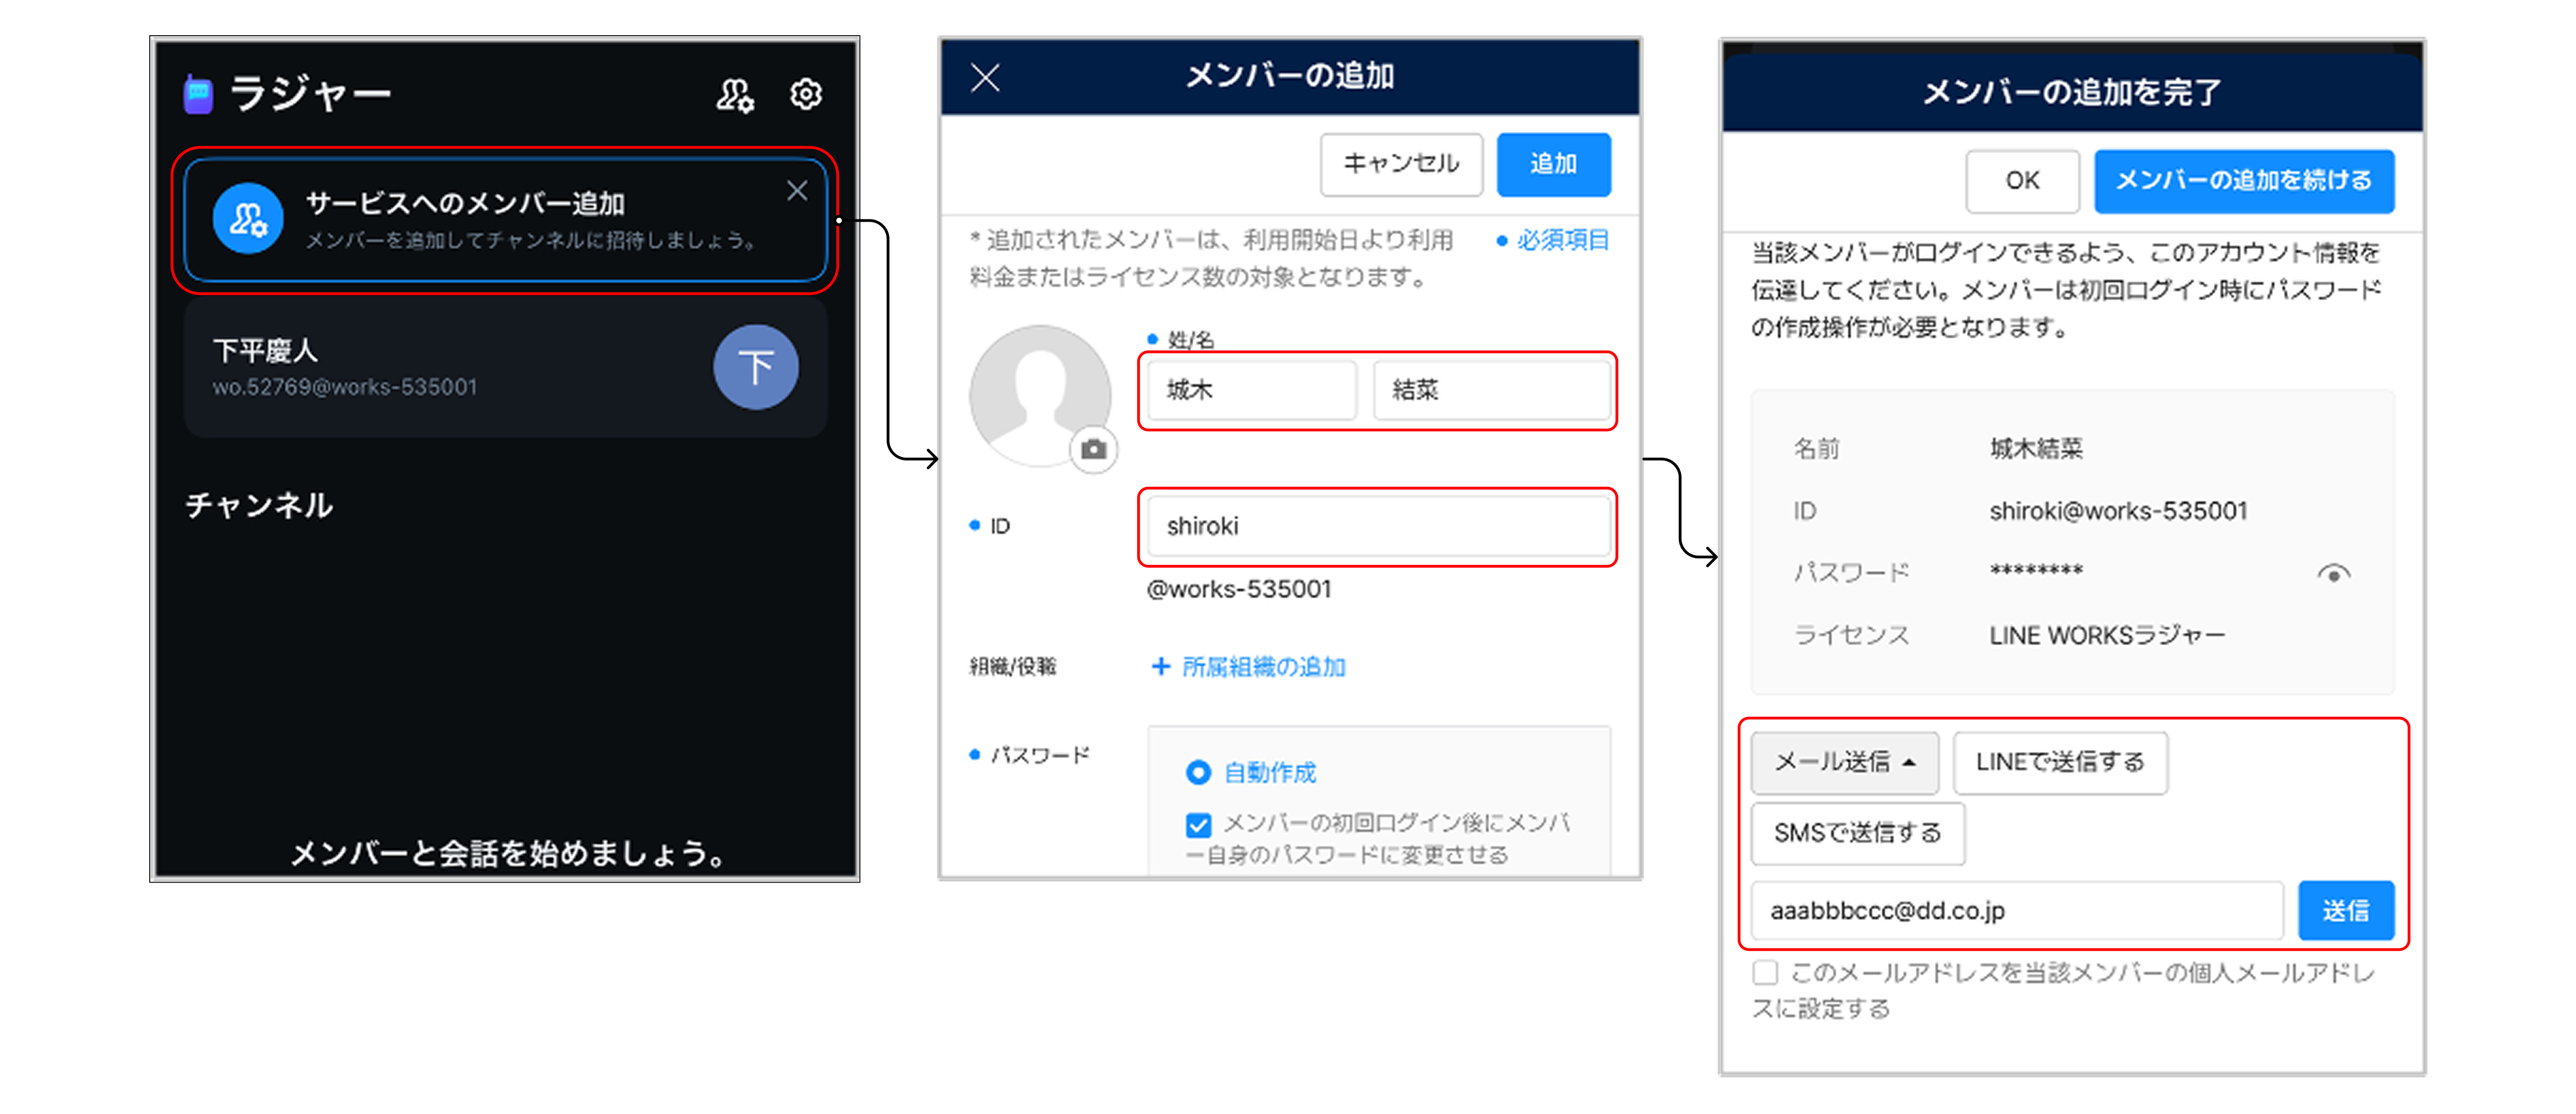Select the 自動作成 password radio option
This screenshot has height=1114, width=2576.
1198,773
